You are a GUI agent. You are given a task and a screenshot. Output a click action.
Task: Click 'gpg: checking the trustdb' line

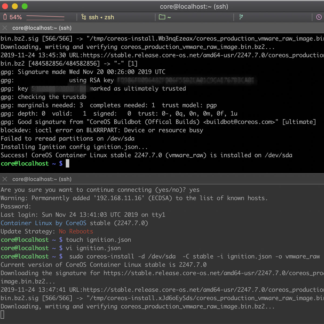43,97
